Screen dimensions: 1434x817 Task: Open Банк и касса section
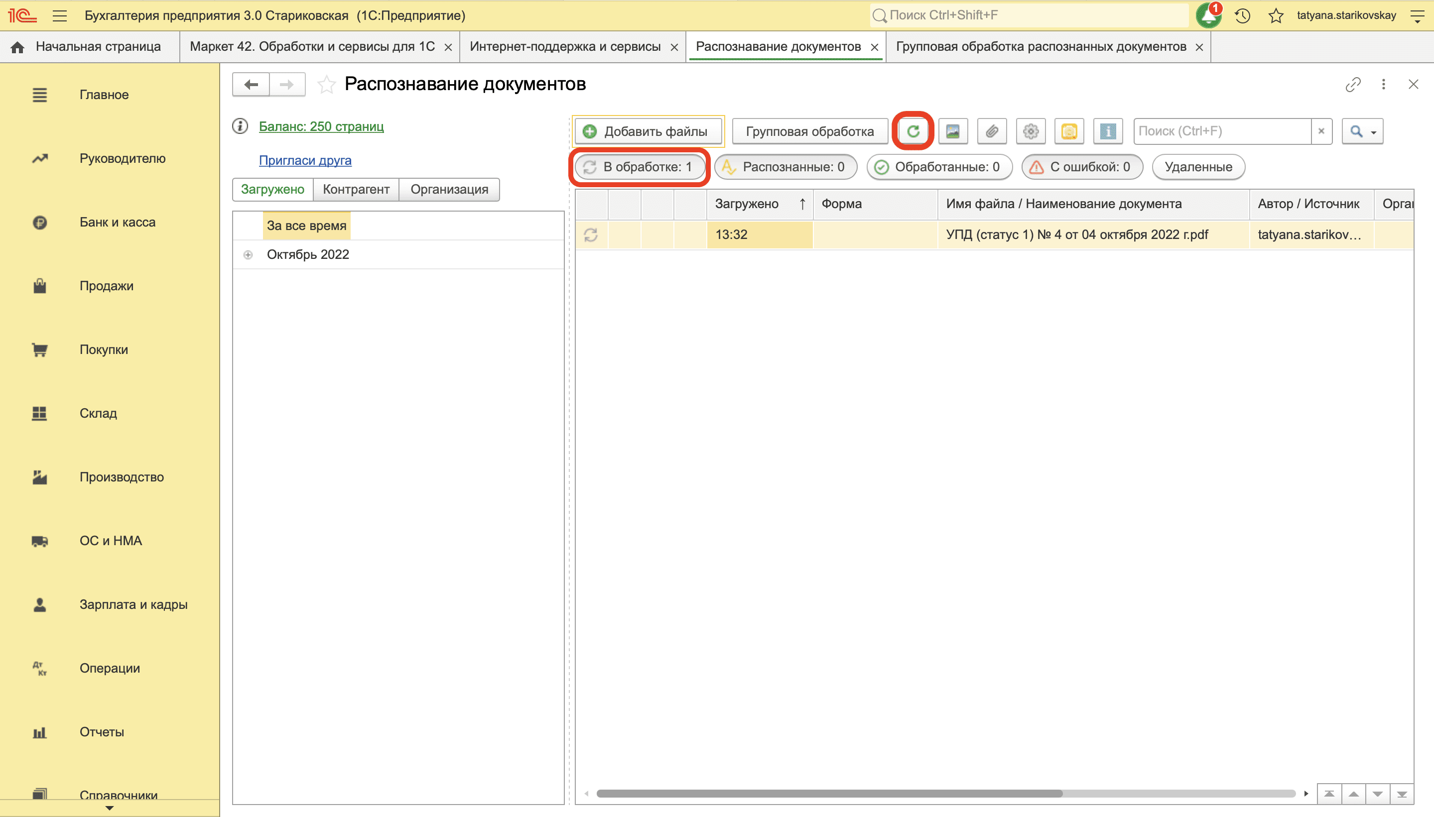[118, 222]
